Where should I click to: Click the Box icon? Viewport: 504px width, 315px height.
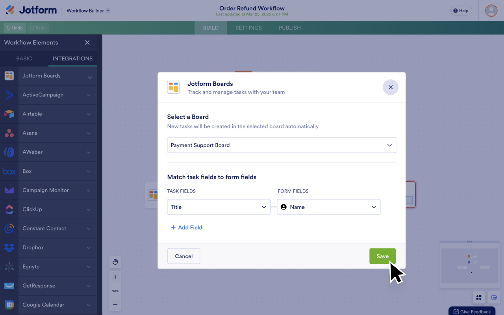(x=9, y=171)
